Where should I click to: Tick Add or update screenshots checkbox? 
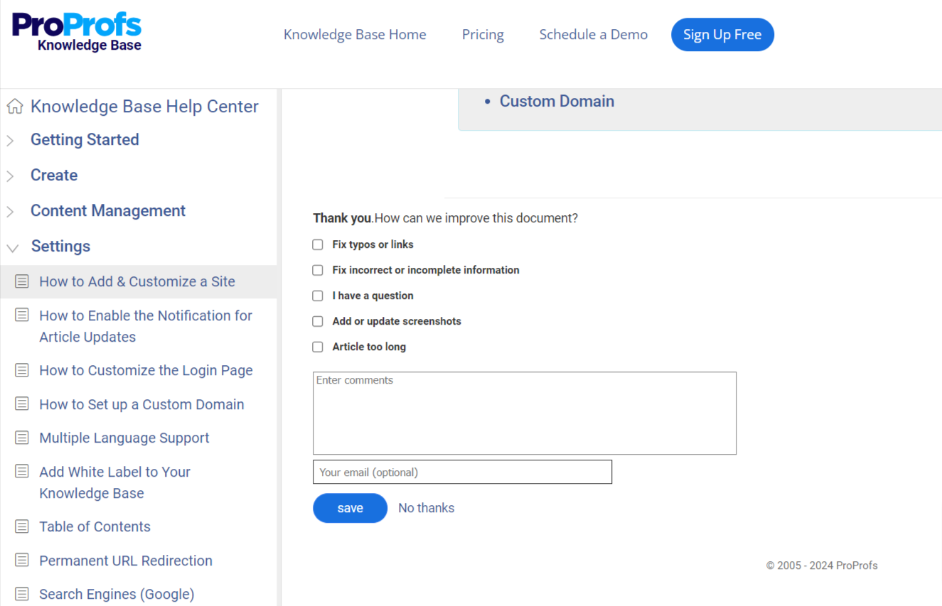318,321
